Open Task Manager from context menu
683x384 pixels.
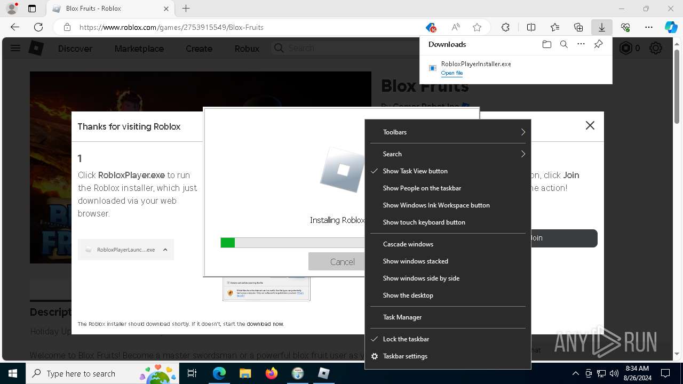tap(448, 317)
